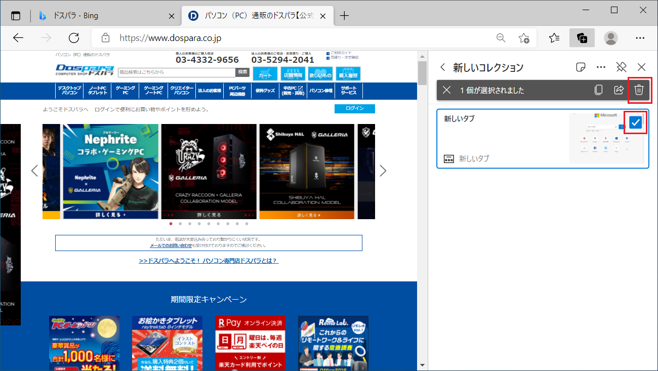Open パソコン修理 menu item

click(x=321, y=91)
